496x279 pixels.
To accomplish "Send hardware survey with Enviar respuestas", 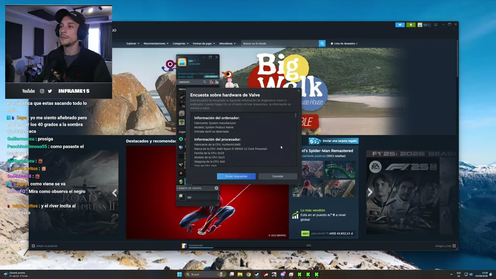I will click(236, 176).
